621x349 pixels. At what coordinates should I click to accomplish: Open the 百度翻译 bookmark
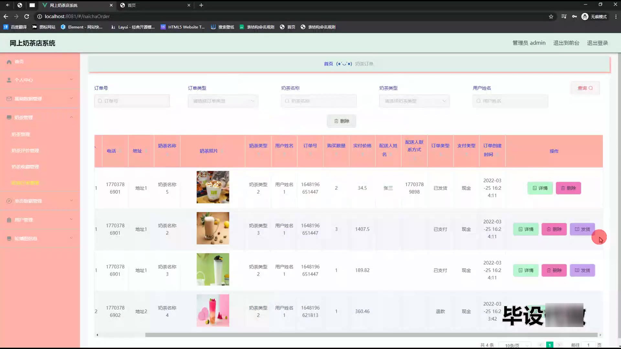coord(15,27)
